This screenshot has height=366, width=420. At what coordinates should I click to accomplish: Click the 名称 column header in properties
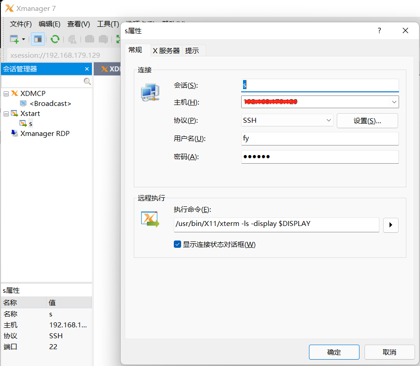click(x=24, y=303)
